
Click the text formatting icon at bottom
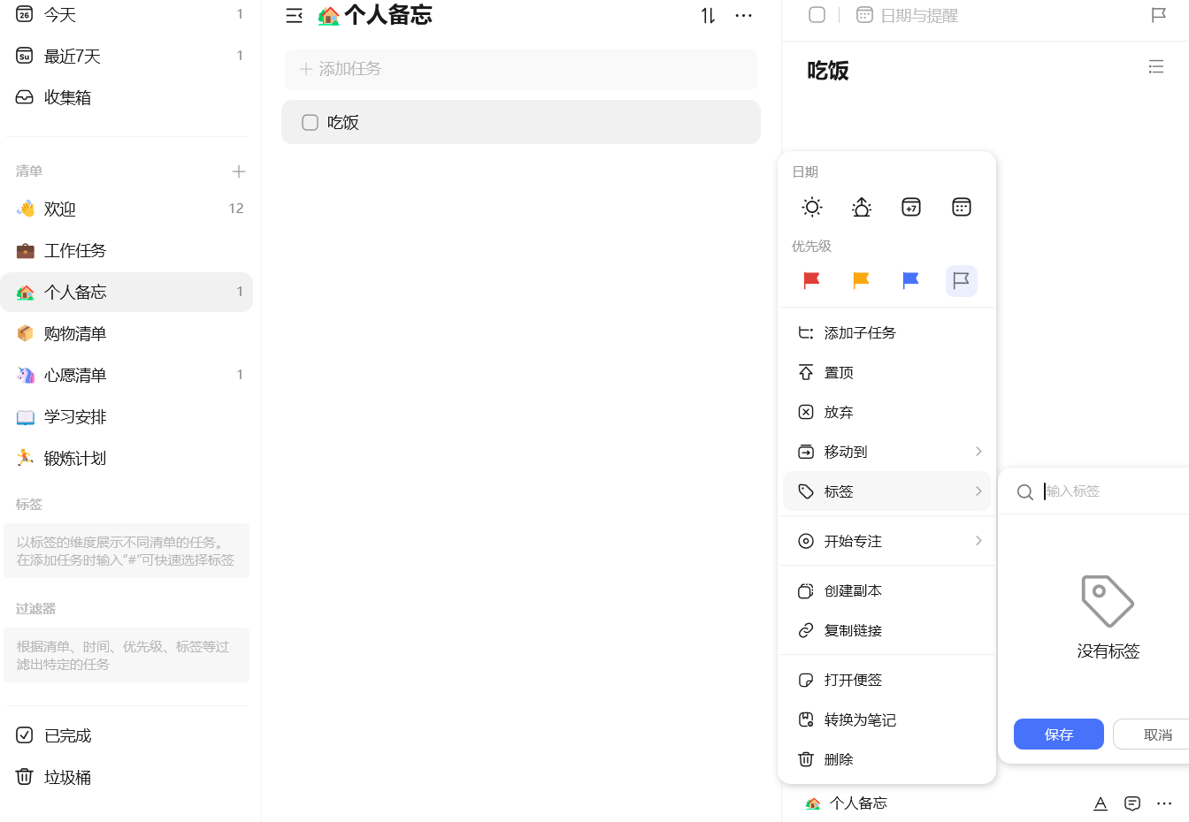[x=1100, y=803]
